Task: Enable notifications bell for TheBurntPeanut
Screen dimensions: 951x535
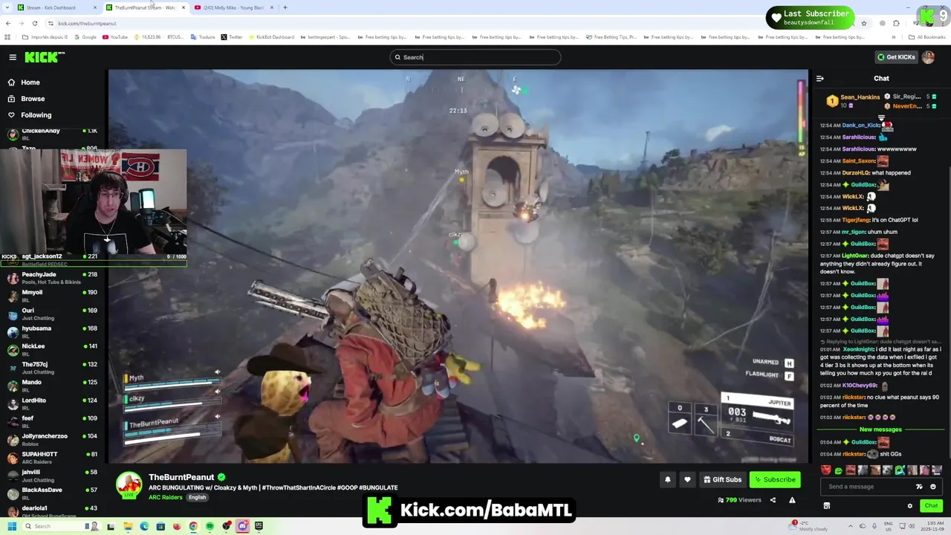Action: click(667, 479)
